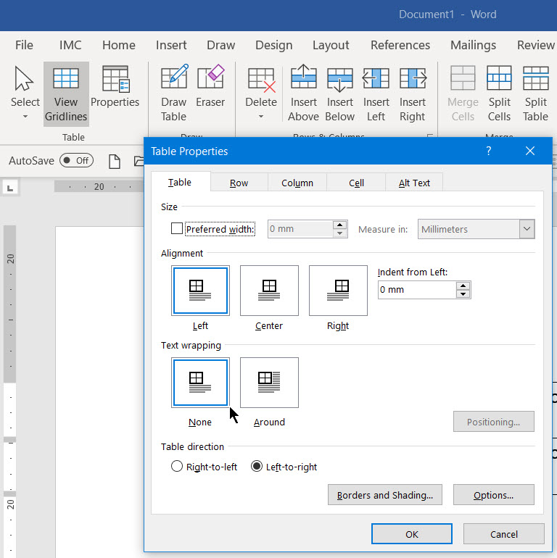Select Right table alignment
The height and width of the screenshot is (558, 557).
pyautogui.click(x=338, y=291)
